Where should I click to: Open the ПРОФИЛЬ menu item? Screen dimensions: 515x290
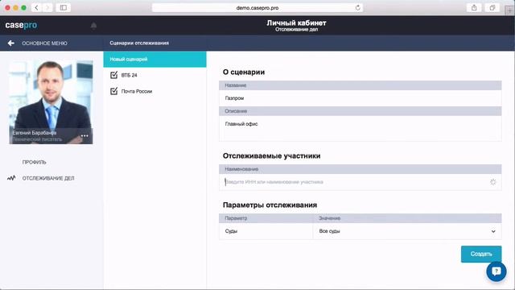tap(34, 162)
